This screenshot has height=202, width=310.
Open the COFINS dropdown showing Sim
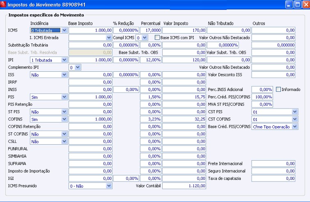[x=64, y=119]
